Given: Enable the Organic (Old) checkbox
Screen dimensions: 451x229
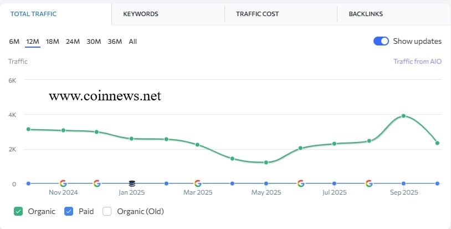Looking at the screenshot, I should click(x=107, y=211).
